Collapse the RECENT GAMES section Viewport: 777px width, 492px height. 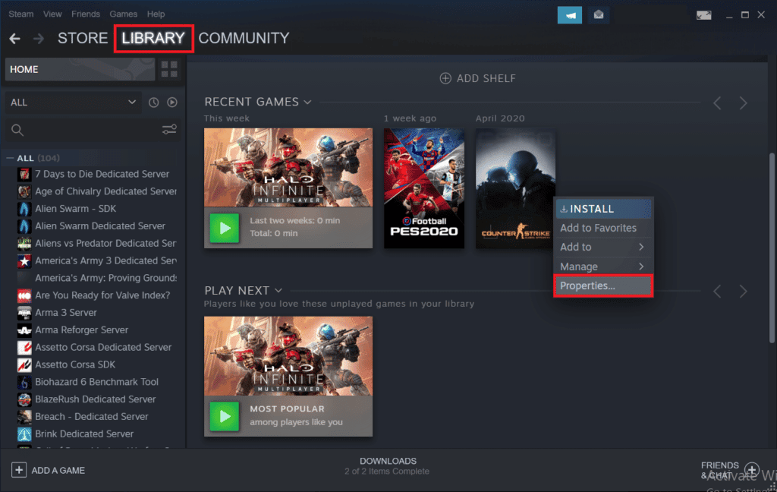[307, 101]
